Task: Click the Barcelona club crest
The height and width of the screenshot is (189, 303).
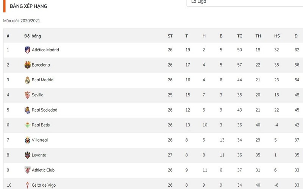Action: point(27,65)
